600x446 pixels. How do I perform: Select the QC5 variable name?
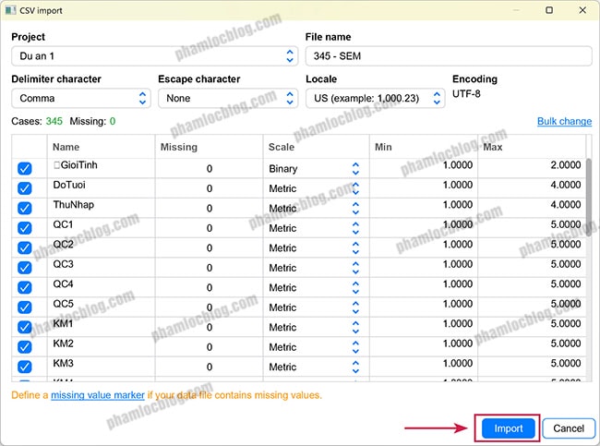63,304
